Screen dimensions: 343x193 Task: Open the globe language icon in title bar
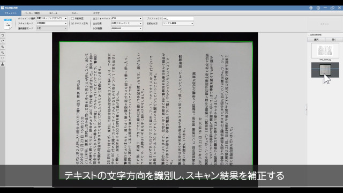pos(311,8)
